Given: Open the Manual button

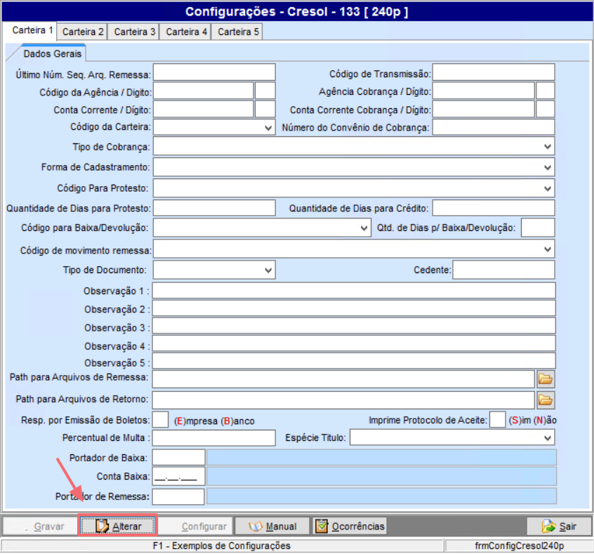Looking at the screenshot, I should (x=272, y=526).
